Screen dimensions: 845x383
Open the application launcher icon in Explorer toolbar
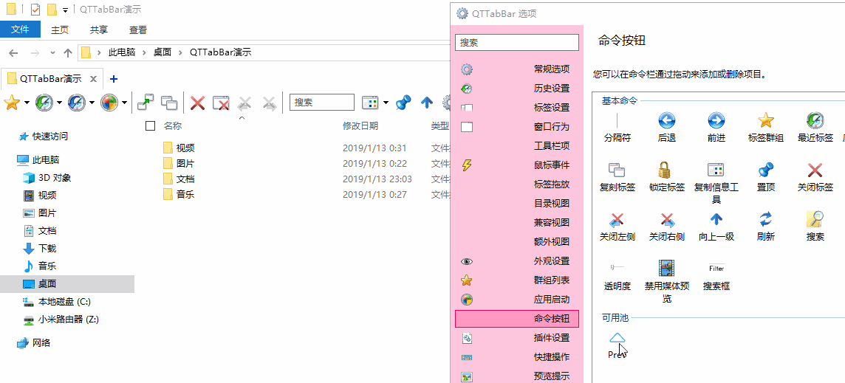click(x=109, y=102)
